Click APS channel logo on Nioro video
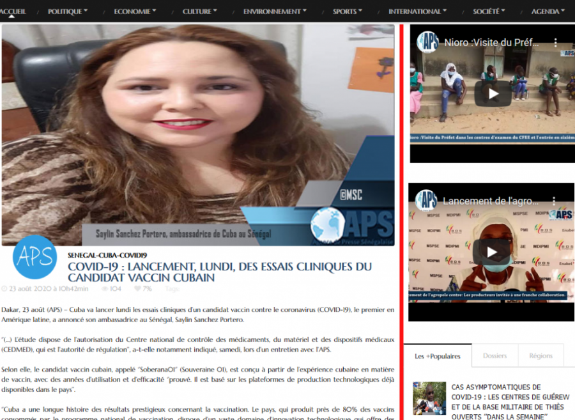 (x=427, y=42)
